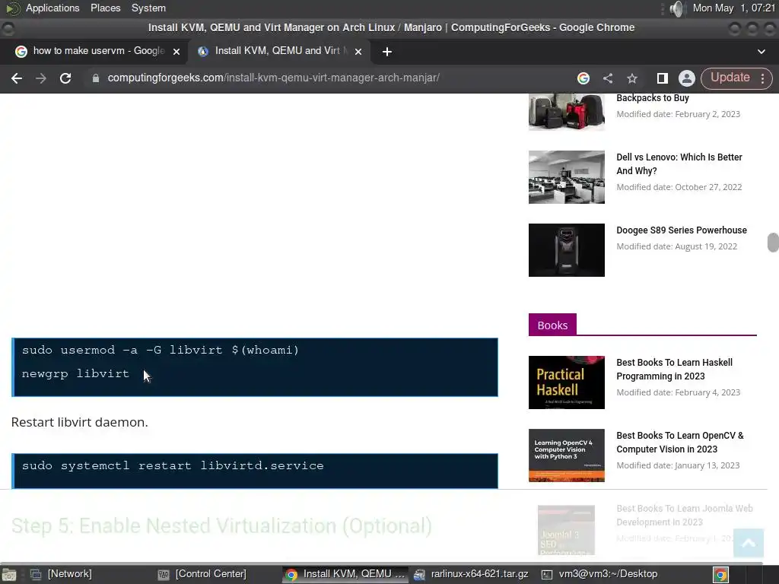Screen dimensions: 779x584
Task: Click the Dell vs Lenovo thumbnail image
Action: coord(566,176)
